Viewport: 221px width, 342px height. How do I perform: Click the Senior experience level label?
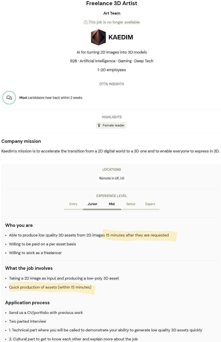[x=131, y=204]
